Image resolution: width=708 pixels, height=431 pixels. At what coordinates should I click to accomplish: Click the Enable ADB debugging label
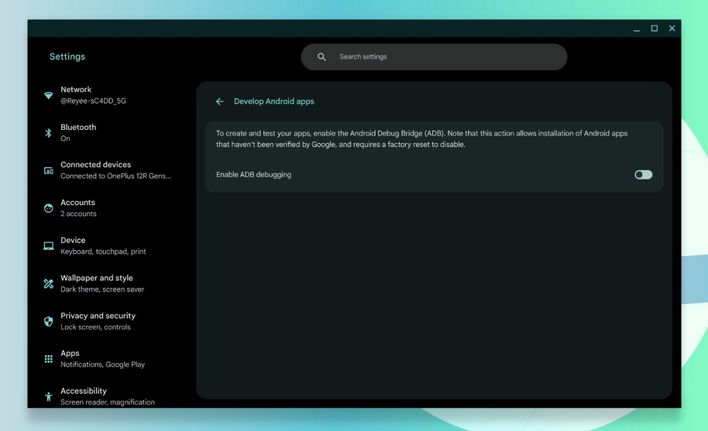(254, 175)
